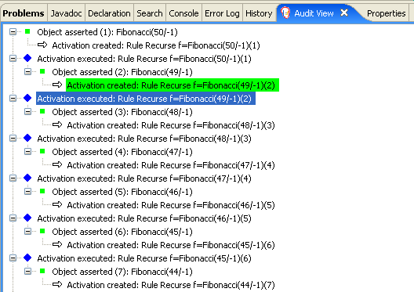Collapse Object asserted (3) Fibonacci(48/-1) node
Image resolution: width=414 pixels, height=292 pixels.
[27, 112]
